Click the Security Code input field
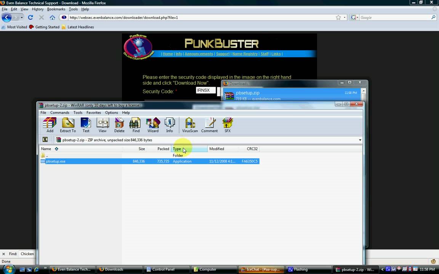The width and height of the screenshot is (439, 274). click(206, 90)
